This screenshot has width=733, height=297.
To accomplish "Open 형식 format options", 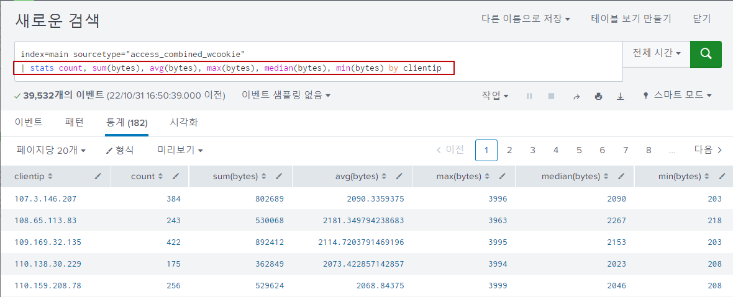I will click(120, 150).
